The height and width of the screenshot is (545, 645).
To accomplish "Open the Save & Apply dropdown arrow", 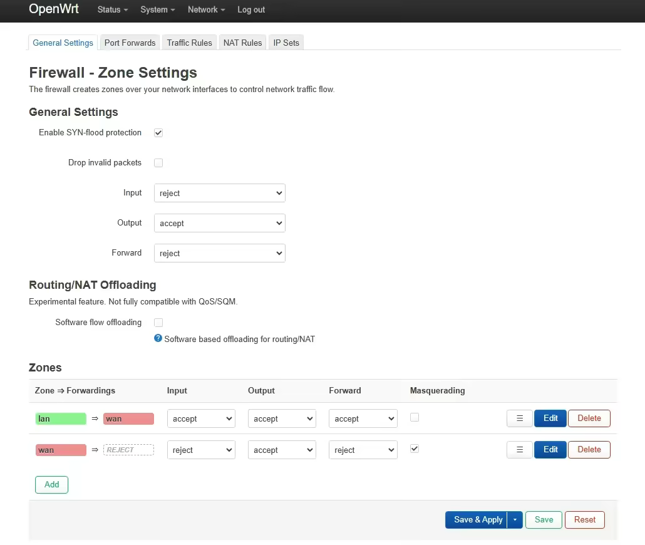I will coord(515,520).
